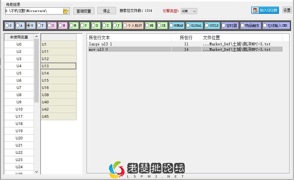The image size is (294, 180).
Task: Open the 引擎类型 GOM dropdown
Action: (x=189, y=11)
